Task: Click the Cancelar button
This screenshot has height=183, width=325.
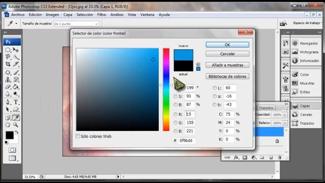Action: click(227, 54)
